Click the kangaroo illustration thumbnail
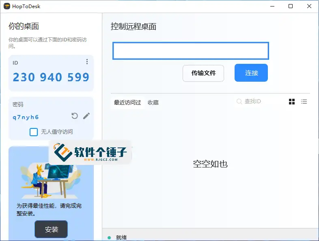Screen dimensions: 319x241 point(51,181)
